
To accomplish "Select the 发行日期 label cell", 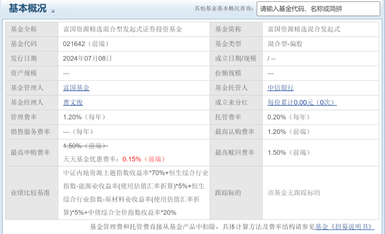I will (32, 59).
